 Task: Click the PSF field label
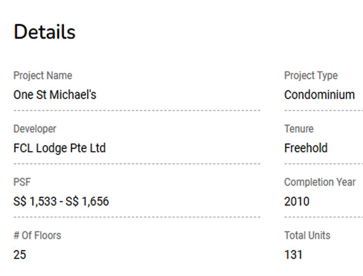[x=22, y=182]
